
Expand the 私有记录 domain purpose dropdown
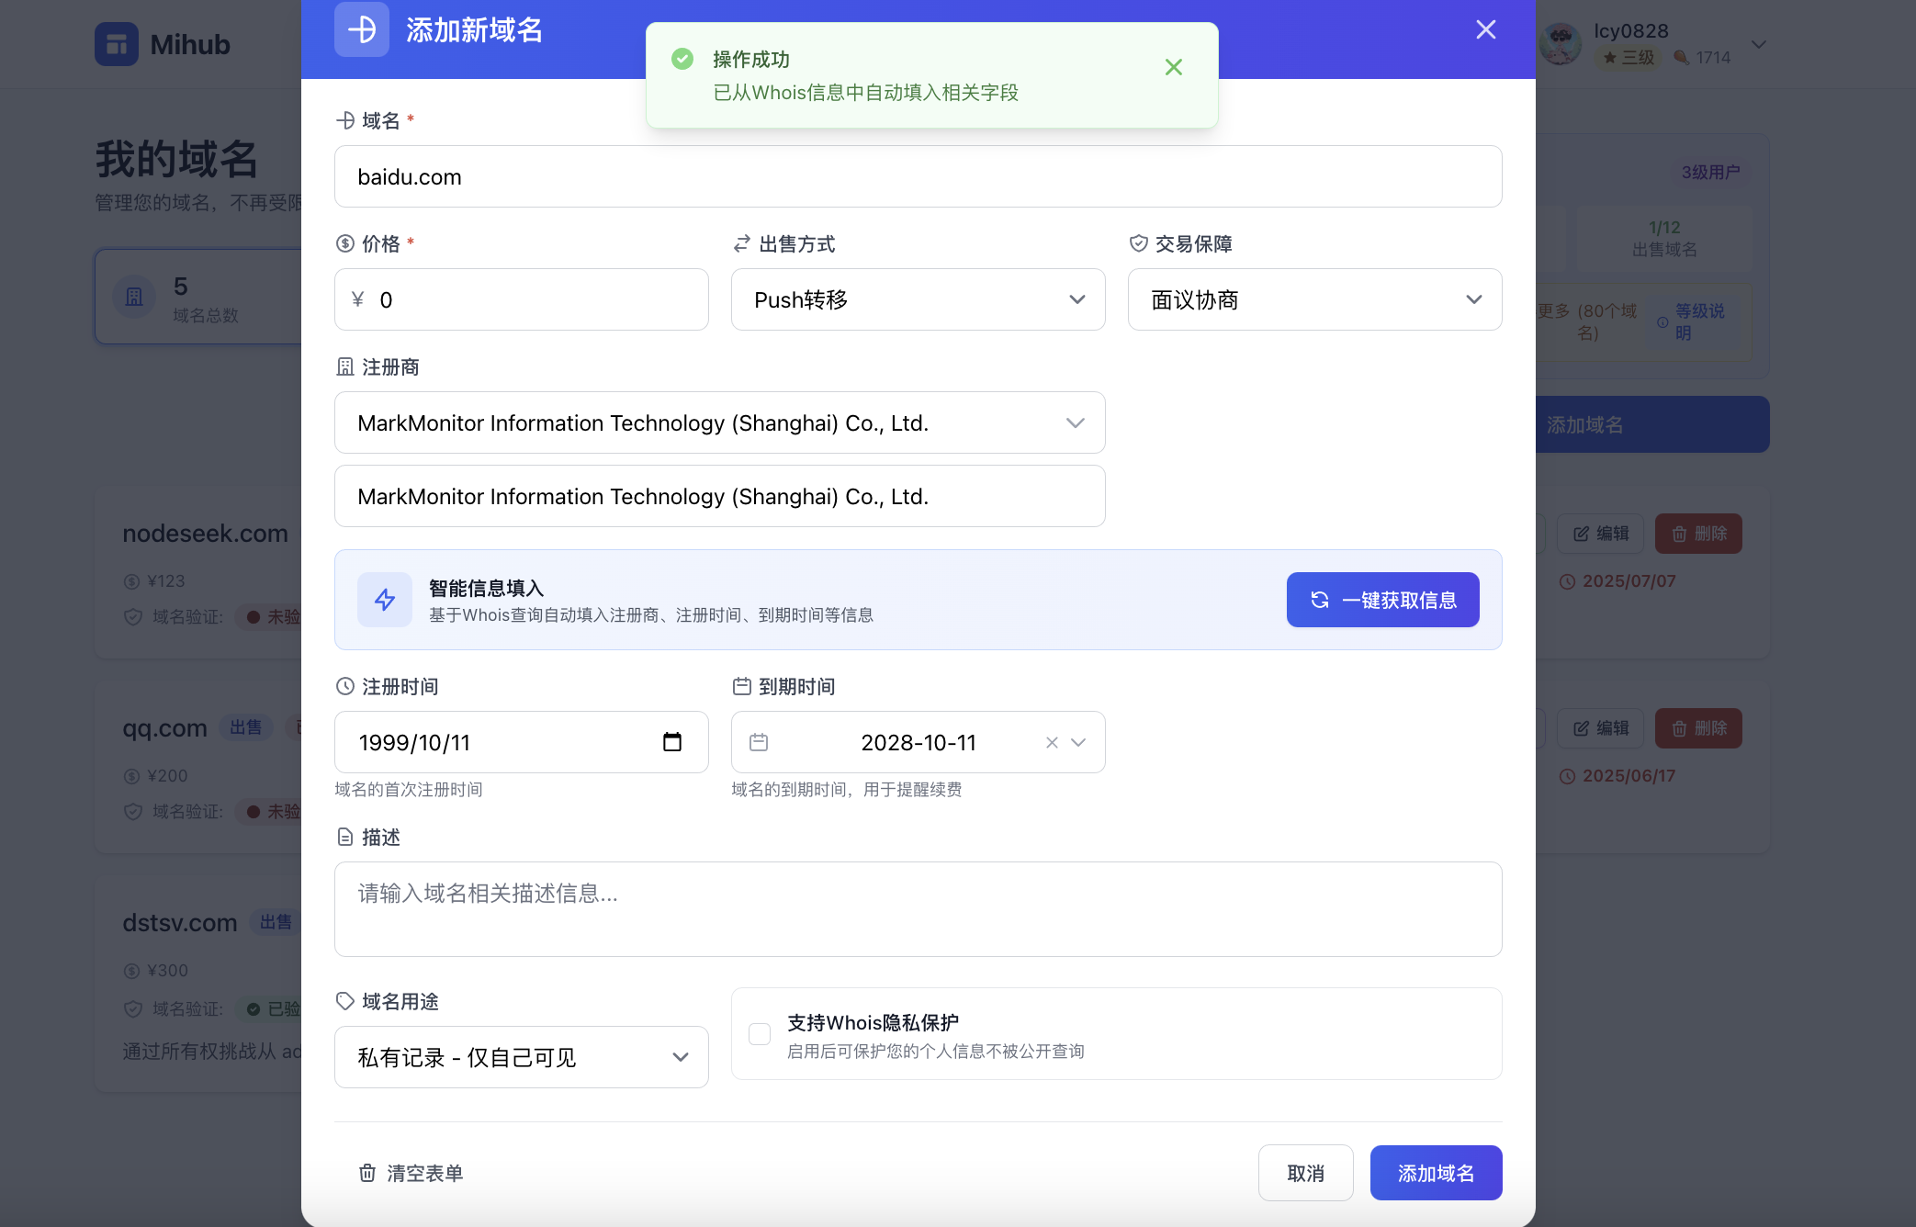[x=521, y=1057]
